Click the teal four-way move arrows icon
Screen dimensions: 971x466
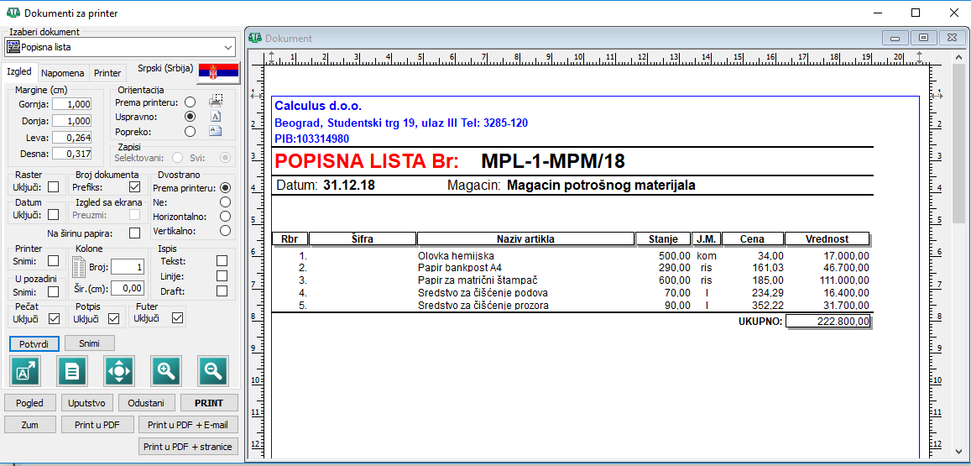(x=119, y=371)
